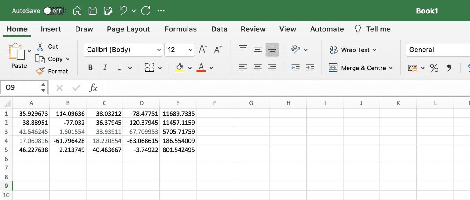Expand the Copy options arrow
The height and width of the screenshot is (200, 470).
68,59
